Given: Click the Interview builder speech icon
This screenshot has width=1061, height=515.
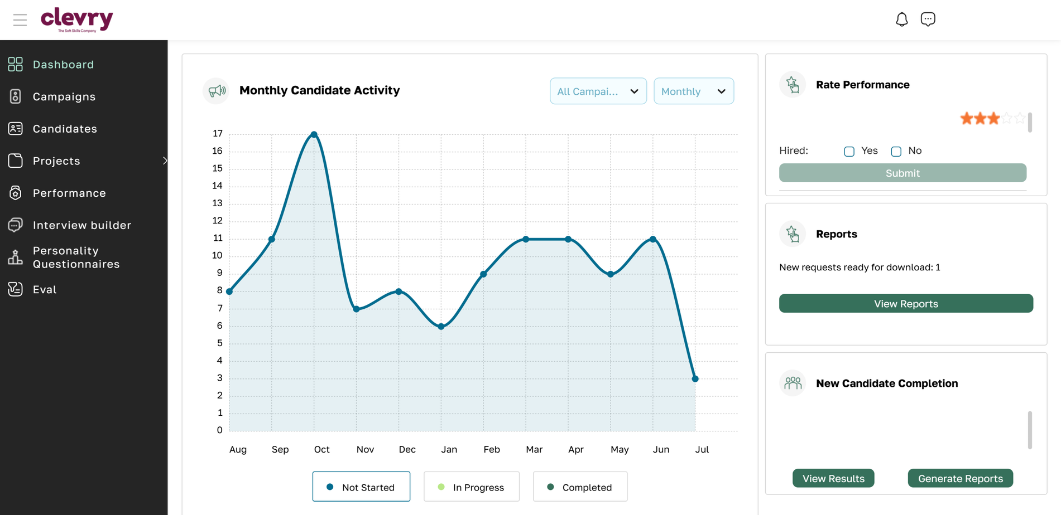Looking at the screenshot, I should click(16, 225).
